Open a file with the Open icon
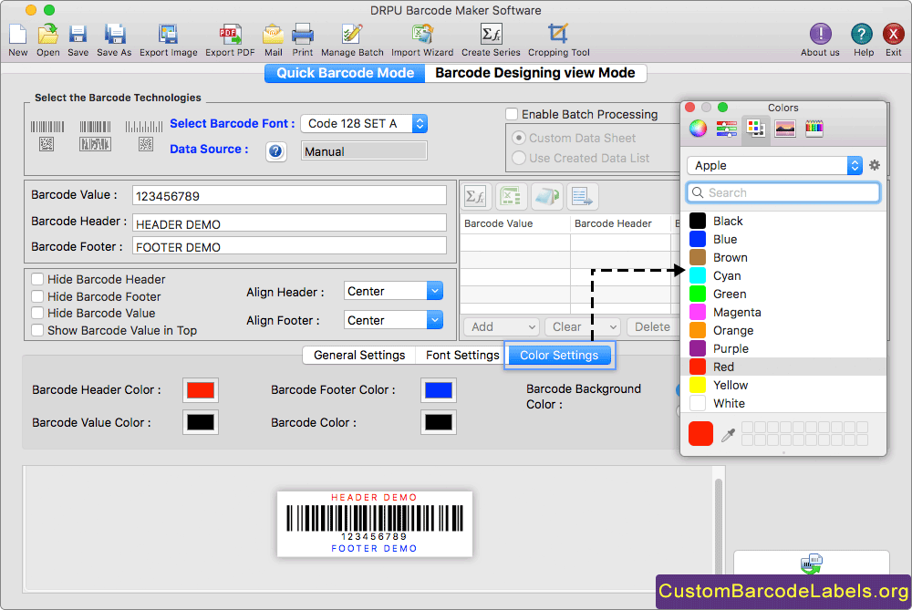912x610 pixels. [47, 35]
